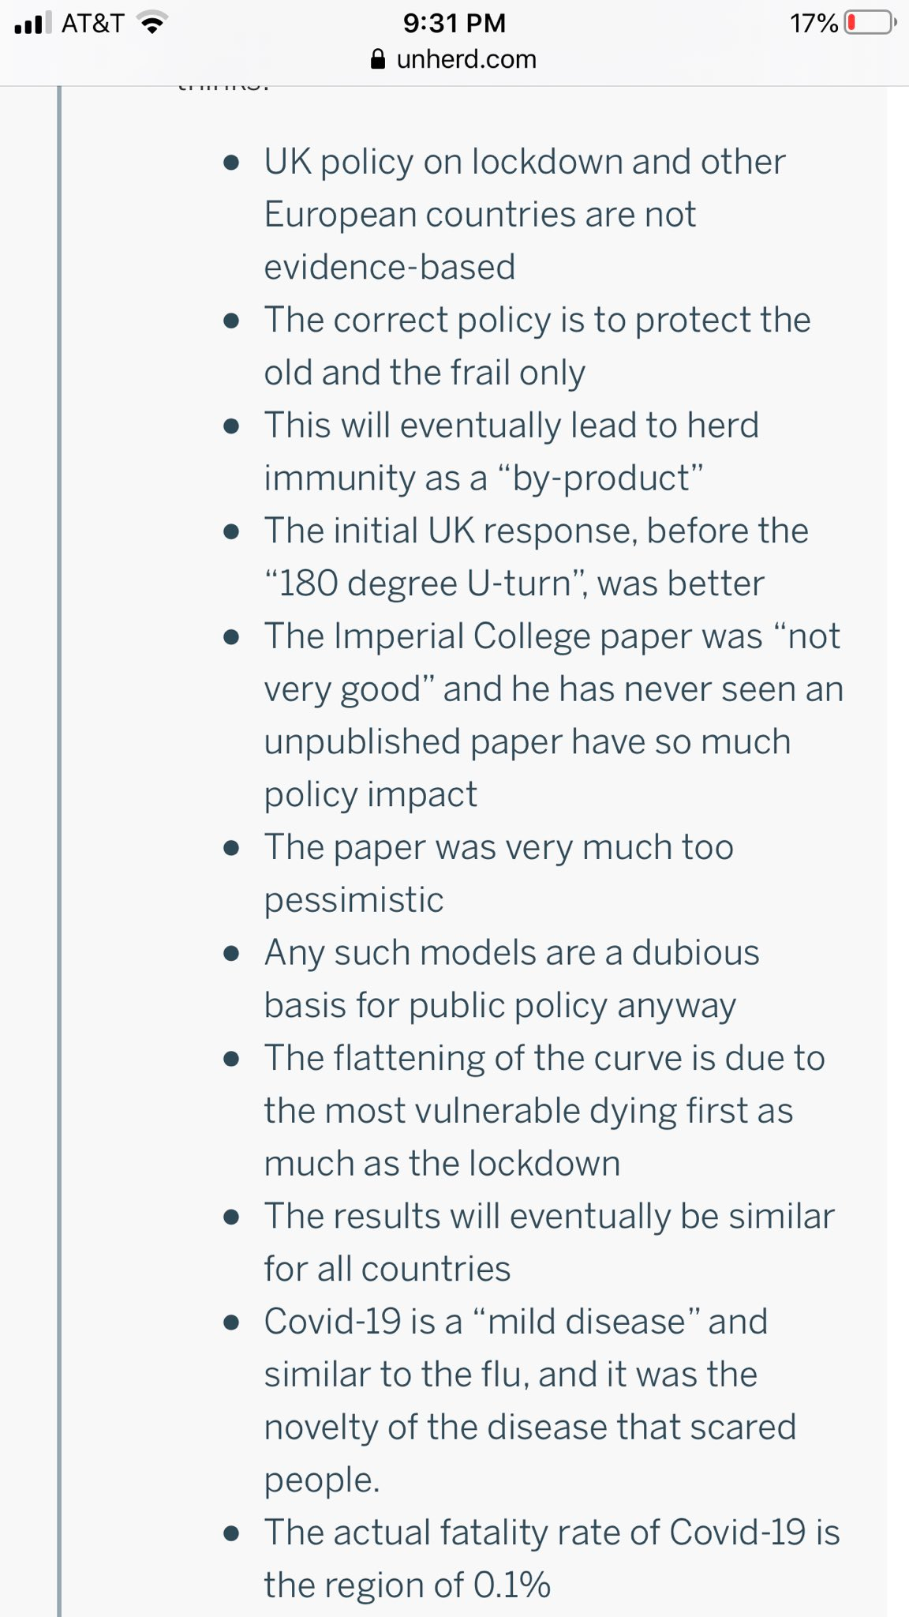Screen dimensions: 909x1617
Task: Tap the Covid-19 'mild disease' bullet
Action: [530, 1400]
